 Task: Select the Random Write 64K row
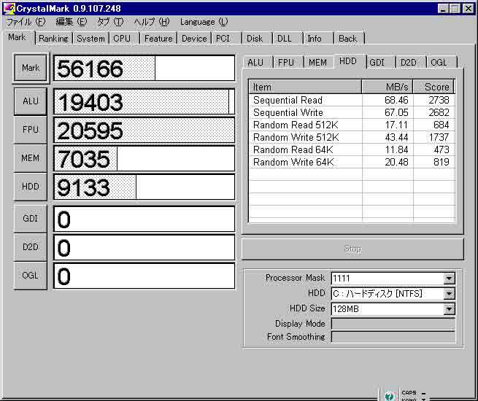coord(352,162)
